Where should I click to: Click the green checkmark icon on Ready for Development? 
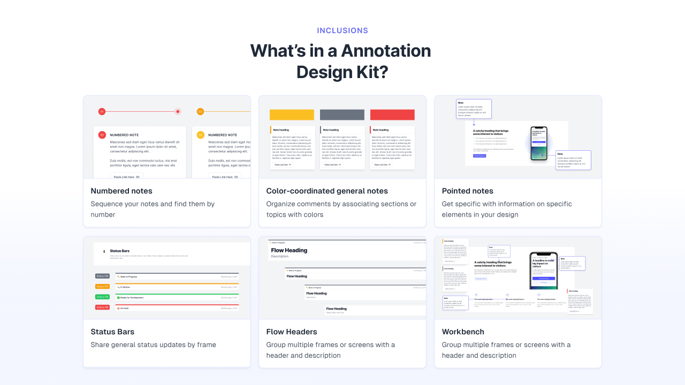[x=118, y=297]
